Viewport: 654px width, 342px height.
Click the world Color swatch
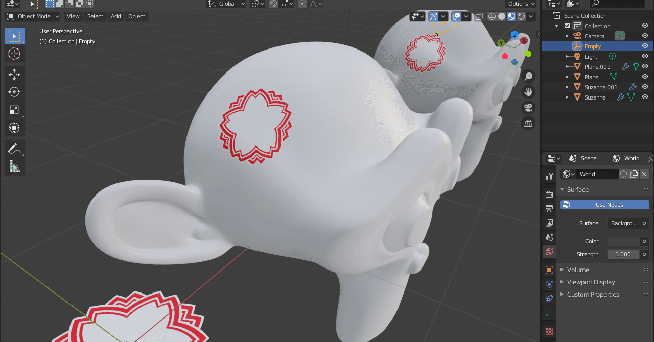pyautogui.click(x=623, y=241)
